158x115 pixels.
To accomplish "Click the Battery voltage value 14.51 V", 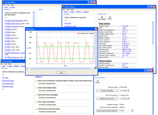I will click(x=125, y=38).
